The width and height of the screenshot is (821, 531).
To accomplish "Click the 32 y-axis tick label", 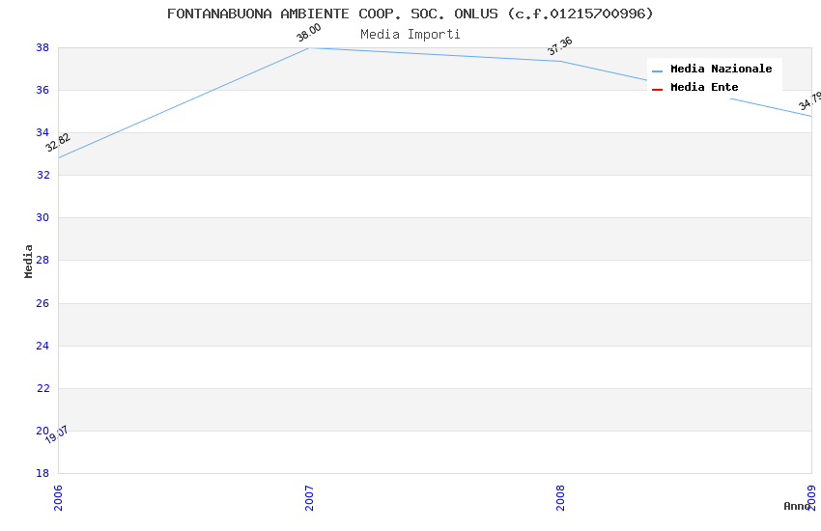I will (x=42, y=175).
